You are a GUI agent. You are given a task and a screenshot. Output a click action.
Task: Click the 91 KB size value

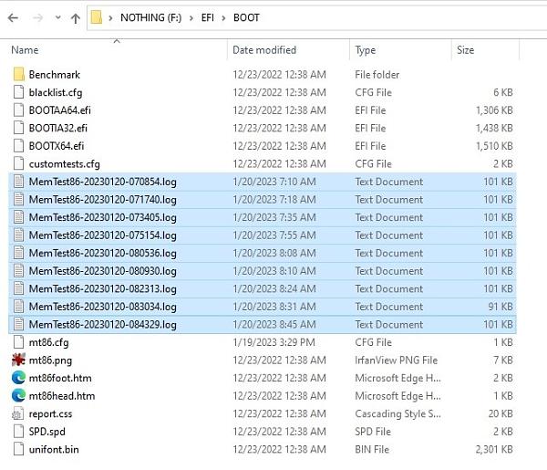[x=501, y=307]
